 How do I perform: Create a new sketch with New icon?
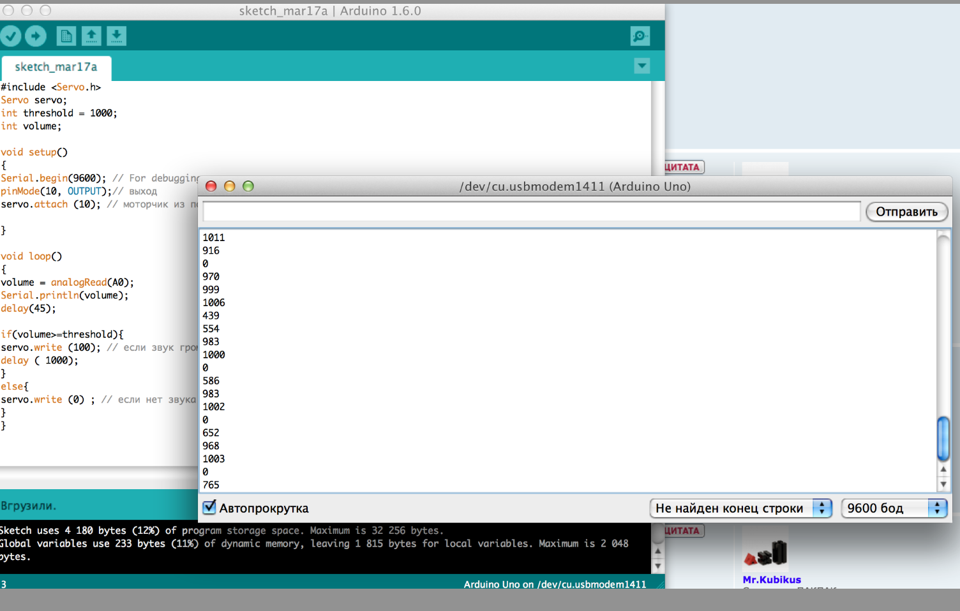coord(66,36)
